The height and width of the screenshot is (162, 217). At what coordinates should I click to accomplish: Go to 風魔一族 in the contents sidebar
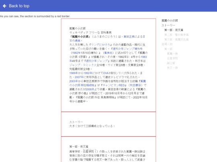tap(172, 54)
